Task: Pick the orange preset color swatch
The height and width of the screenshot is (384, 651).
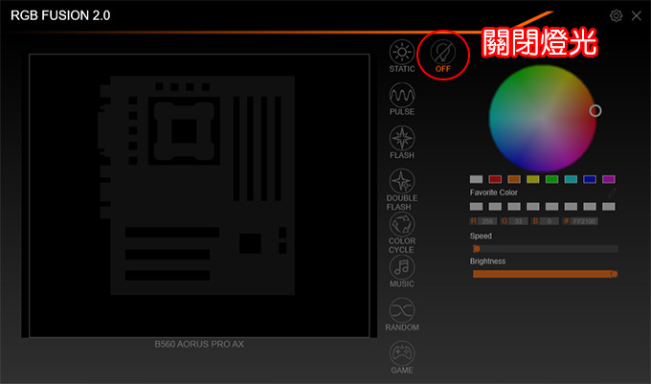Action: 514,179
